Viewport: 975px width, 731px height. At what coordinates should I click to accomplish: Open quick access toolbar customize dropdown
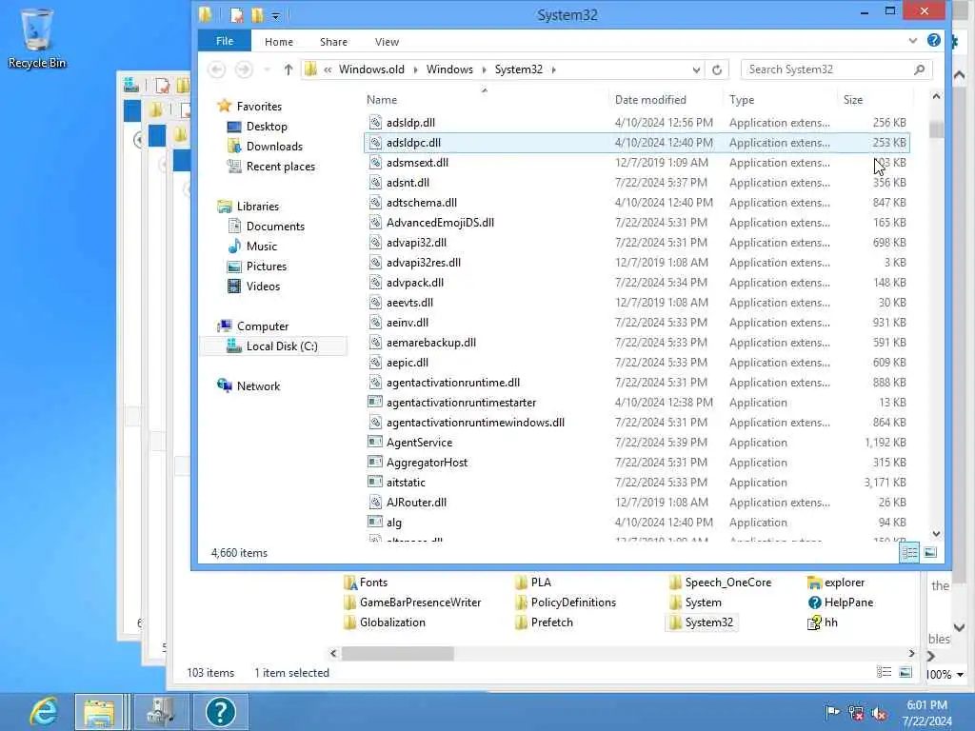point(276,15)
